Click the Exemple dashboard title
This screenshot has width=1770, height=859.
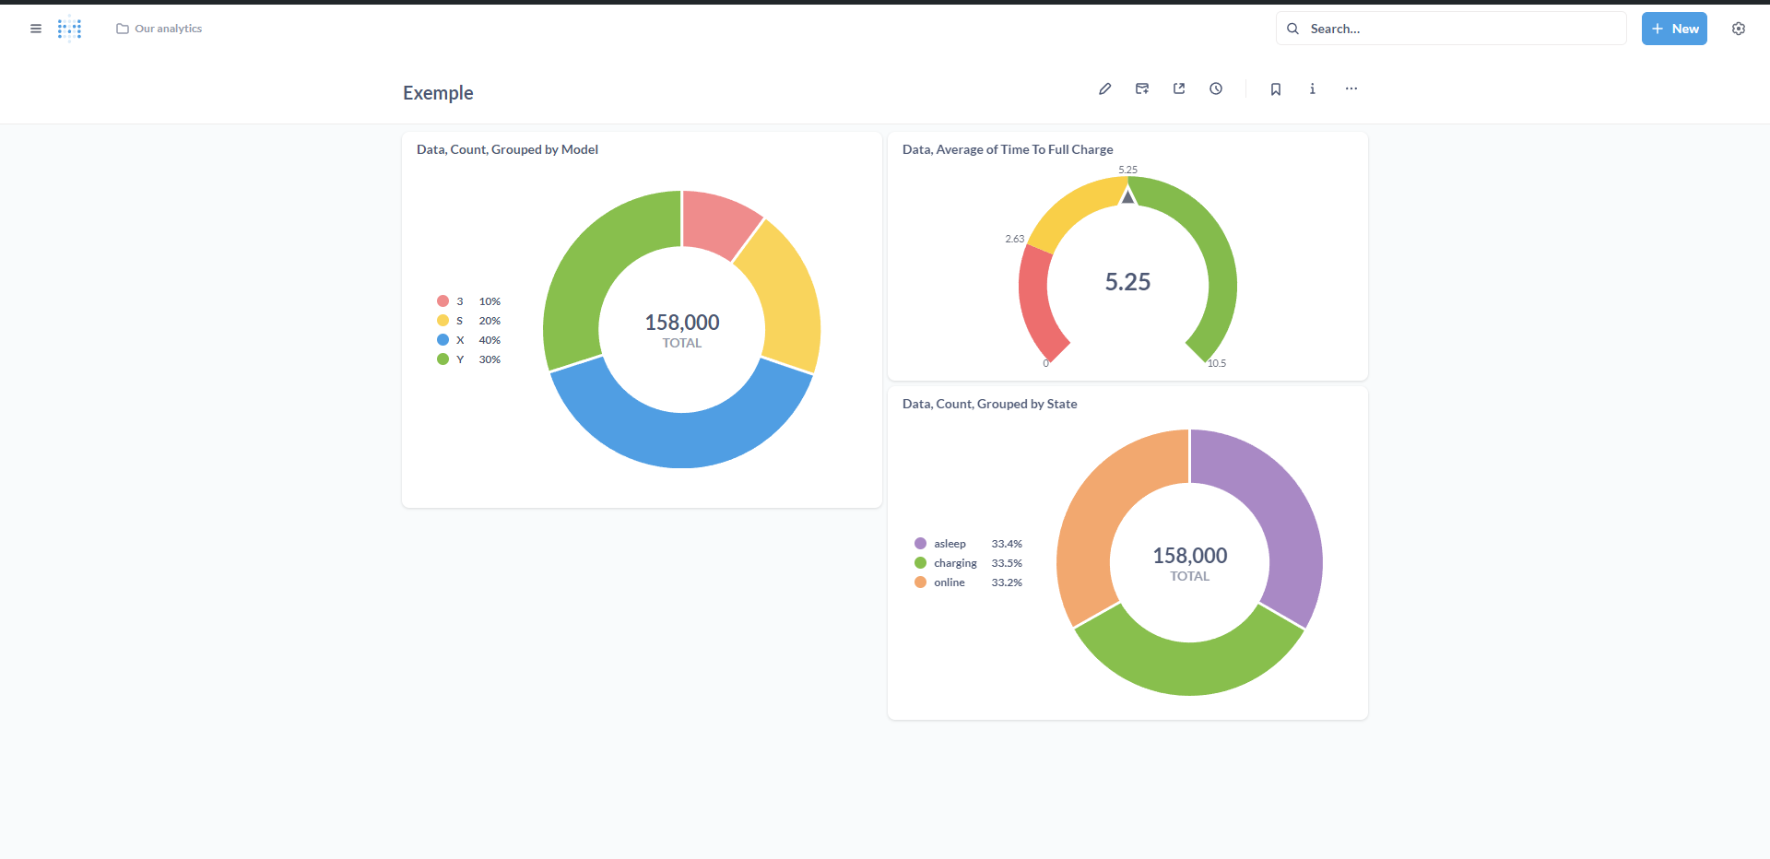[x=438, y=93]
